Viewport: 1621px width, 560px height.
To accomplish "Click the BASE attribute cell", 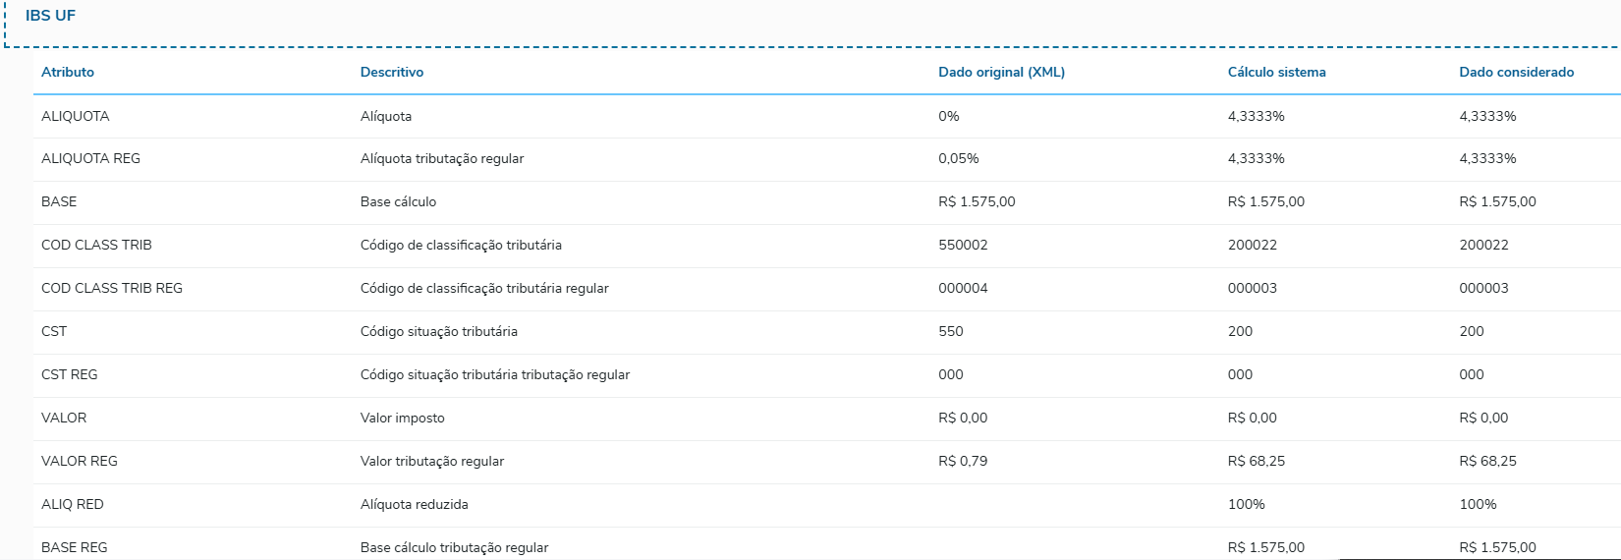I will point(59,201).
